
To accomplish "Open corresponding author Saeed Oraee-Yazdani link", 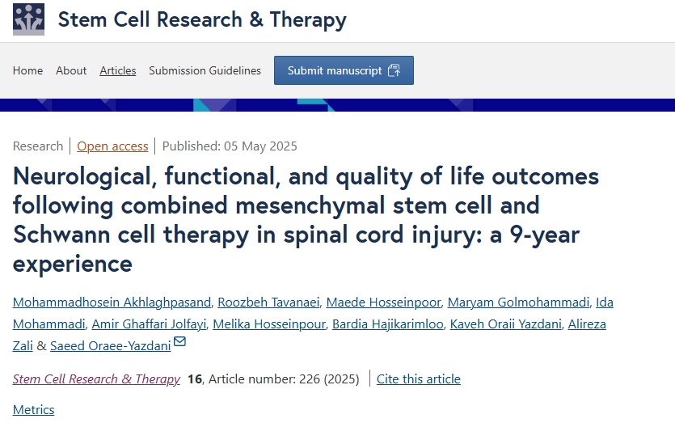I will pos(110,345).
